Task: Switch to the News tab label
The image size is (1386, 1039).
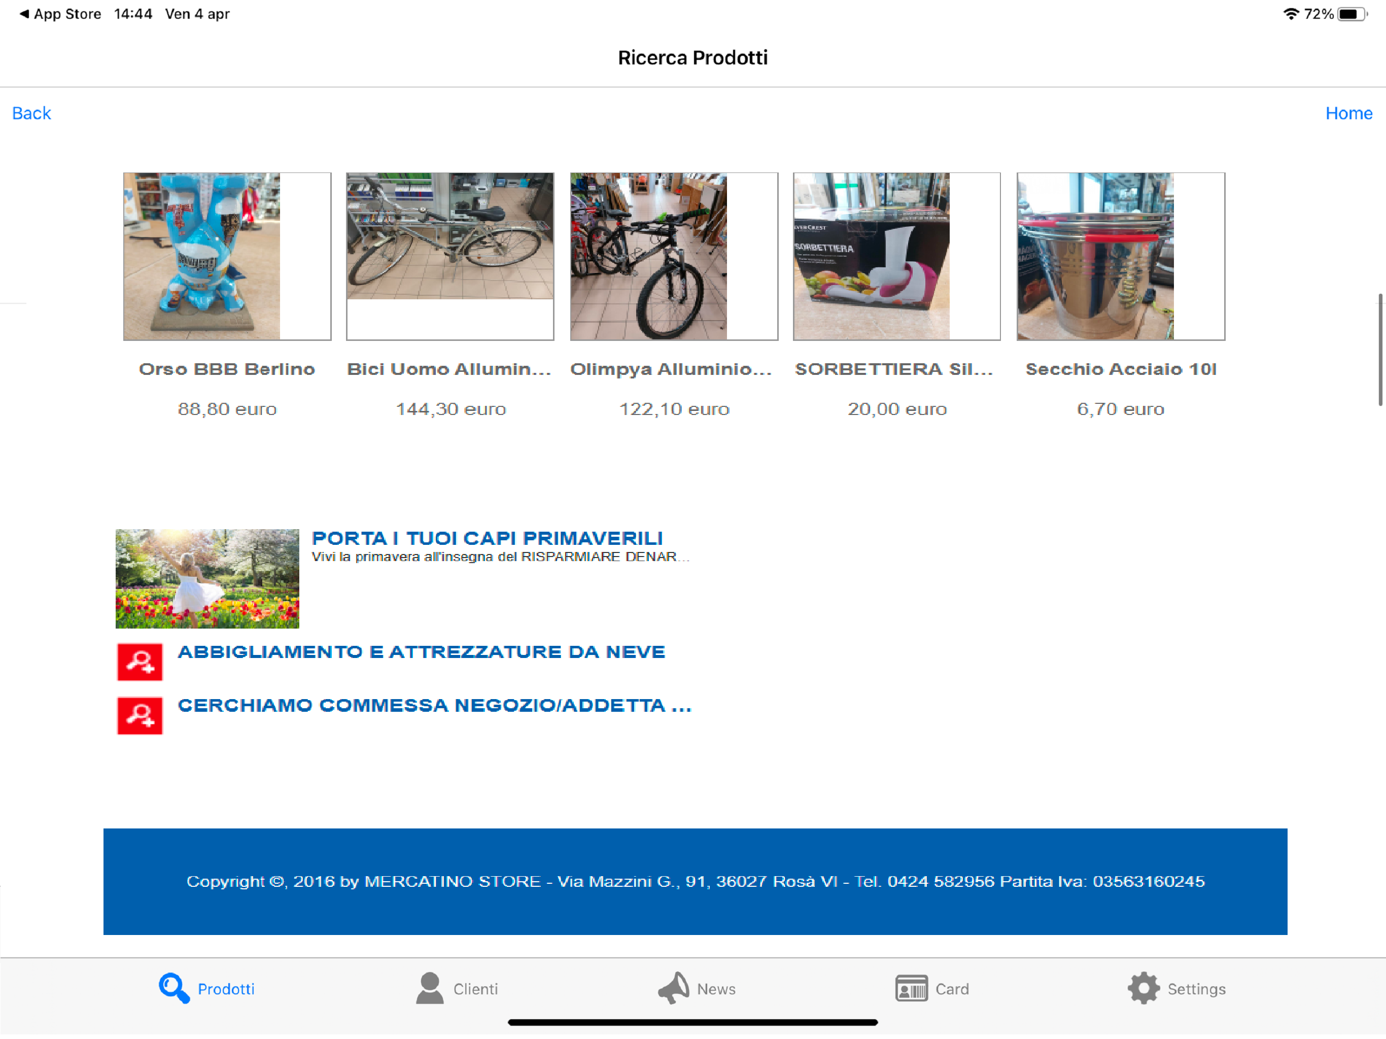Action: [x=716, y=989]
